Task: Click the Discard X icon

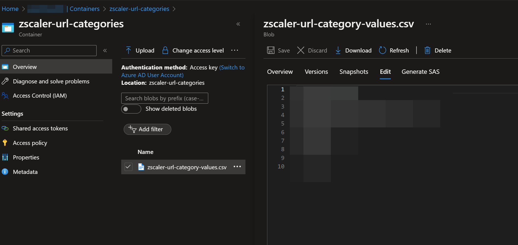Action: click(x=301, y=50)
